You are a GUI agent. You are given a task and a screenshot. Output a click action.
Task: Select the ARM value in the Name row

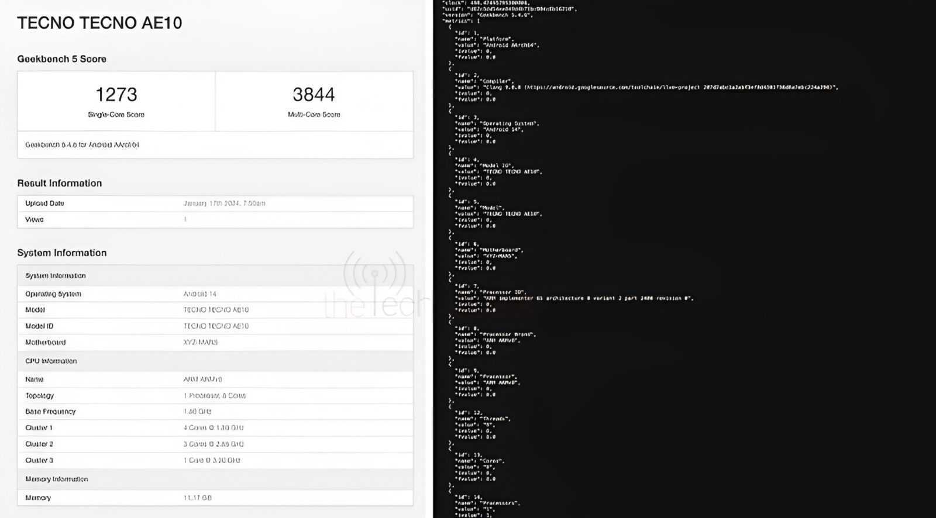click(x=202, y=379)
